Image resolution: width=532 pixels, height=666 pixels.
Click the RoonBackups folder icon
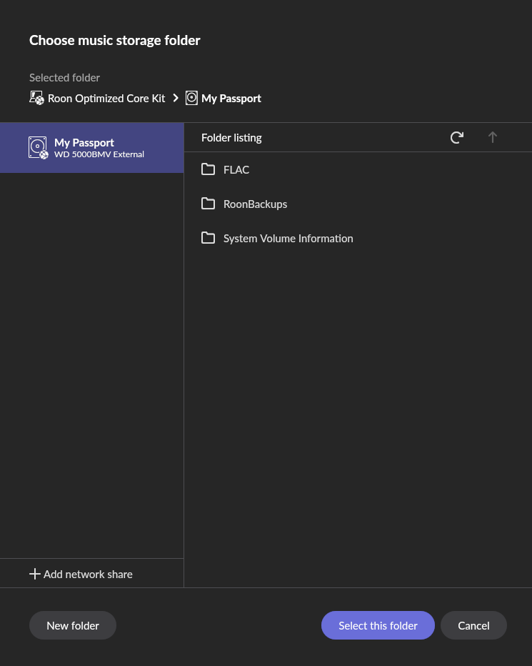[x=208, y=204]
